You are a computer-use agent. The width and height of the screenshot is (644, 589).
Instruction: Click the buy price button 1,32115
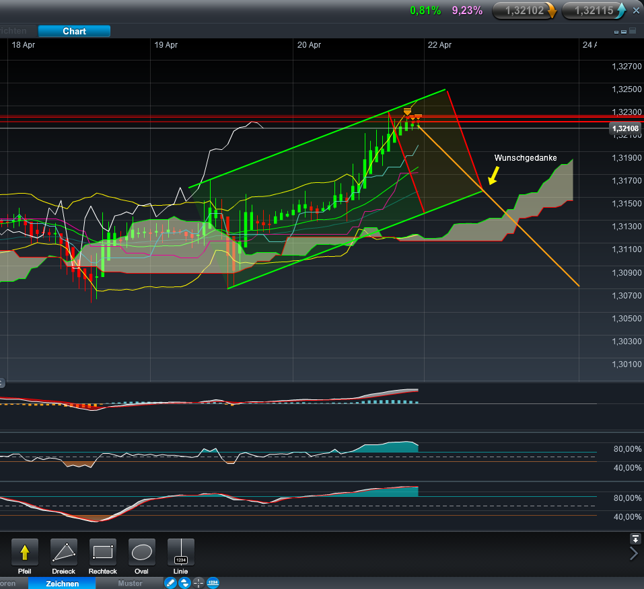[594, 10]
